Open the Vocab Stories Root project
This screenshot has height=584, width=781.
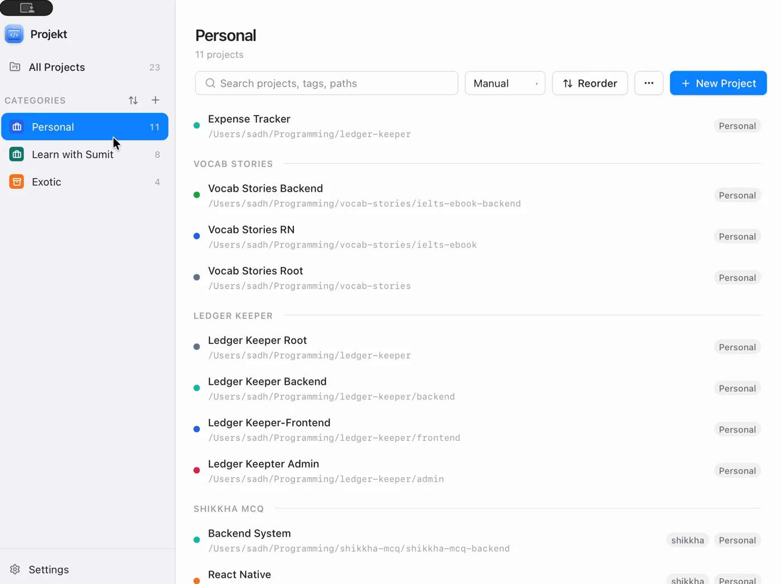coord(477,278)
